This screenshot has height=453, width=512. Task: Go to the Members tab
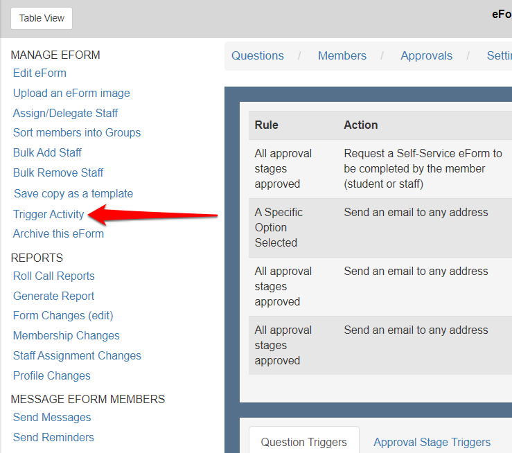342,56
